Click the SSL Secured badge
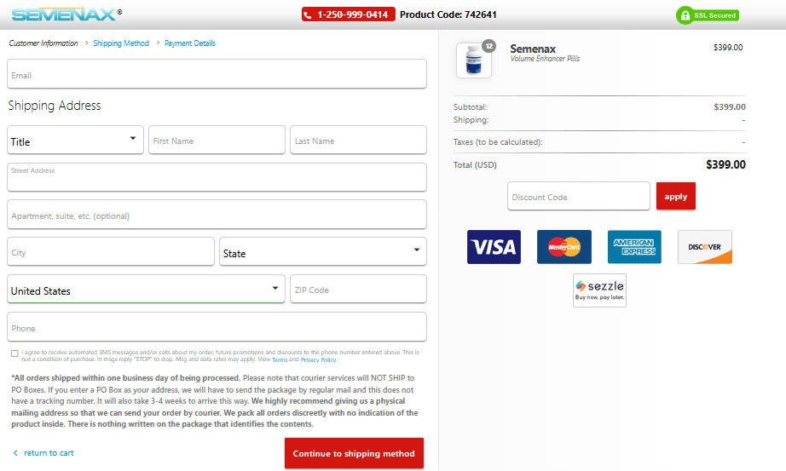The width and height of the screenshot is (786, 471). tap(708, 15)
